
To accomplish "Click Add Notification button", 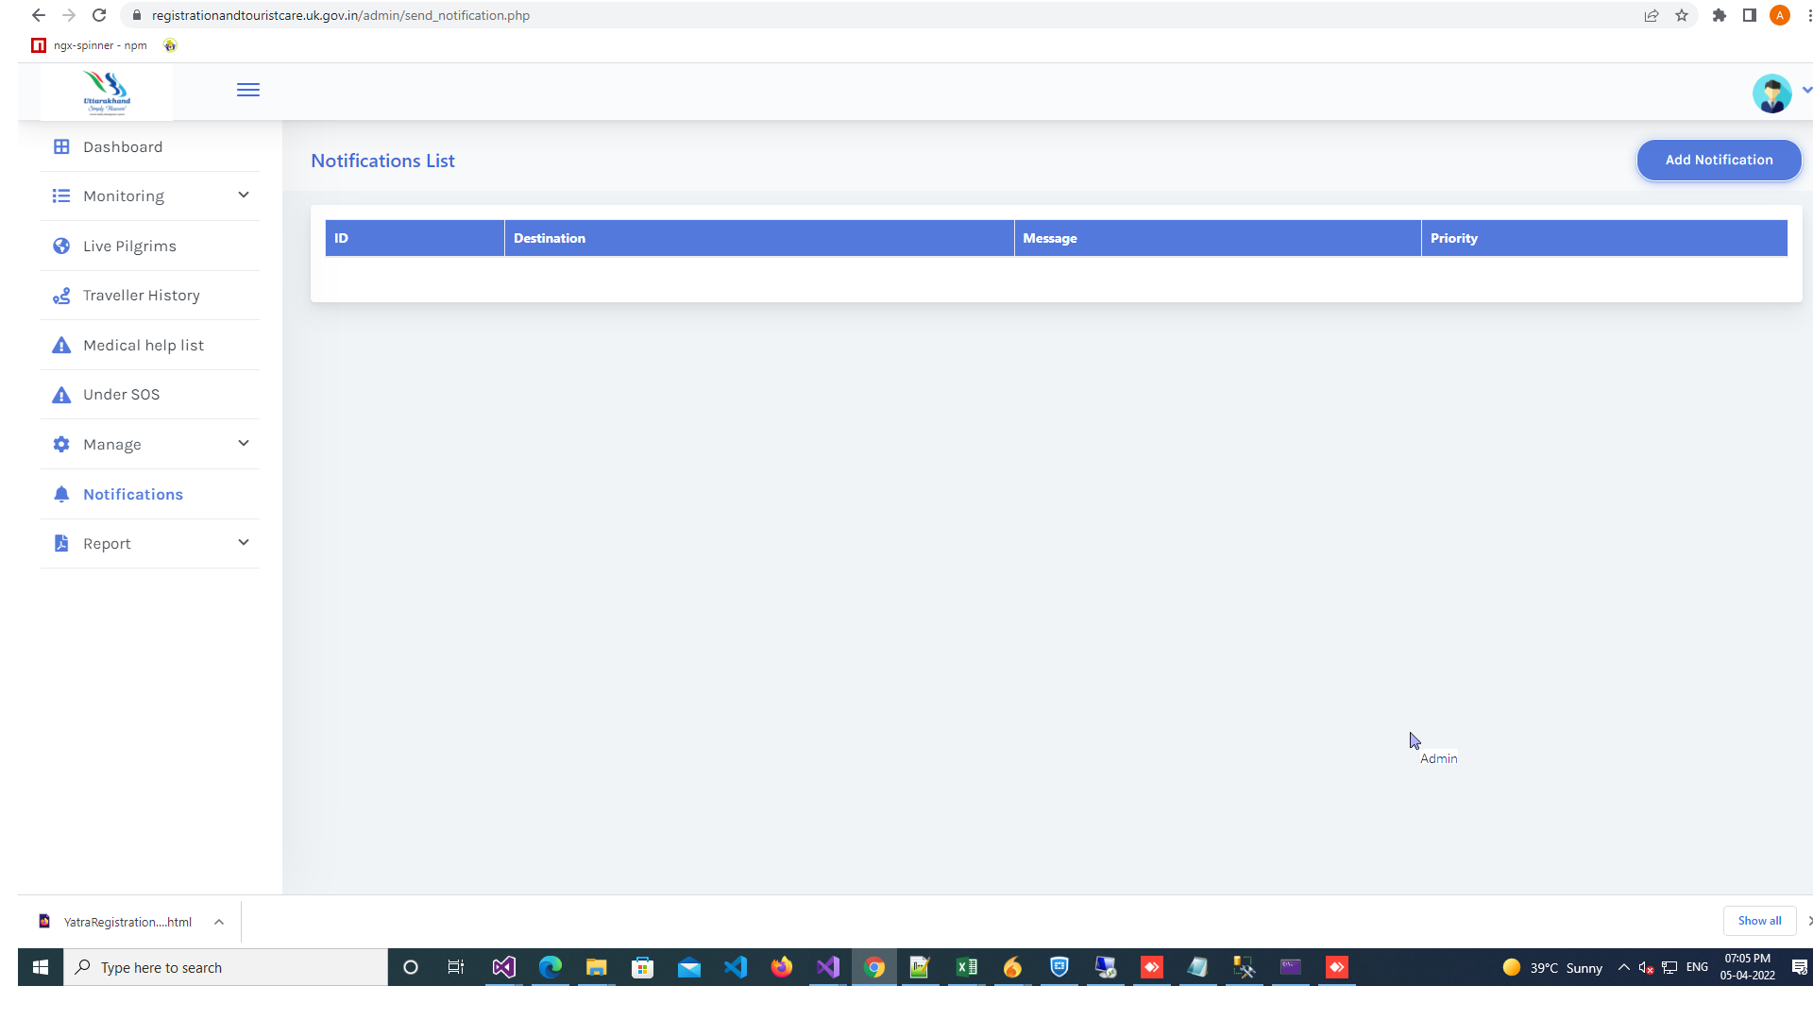I will (1719, 160).
